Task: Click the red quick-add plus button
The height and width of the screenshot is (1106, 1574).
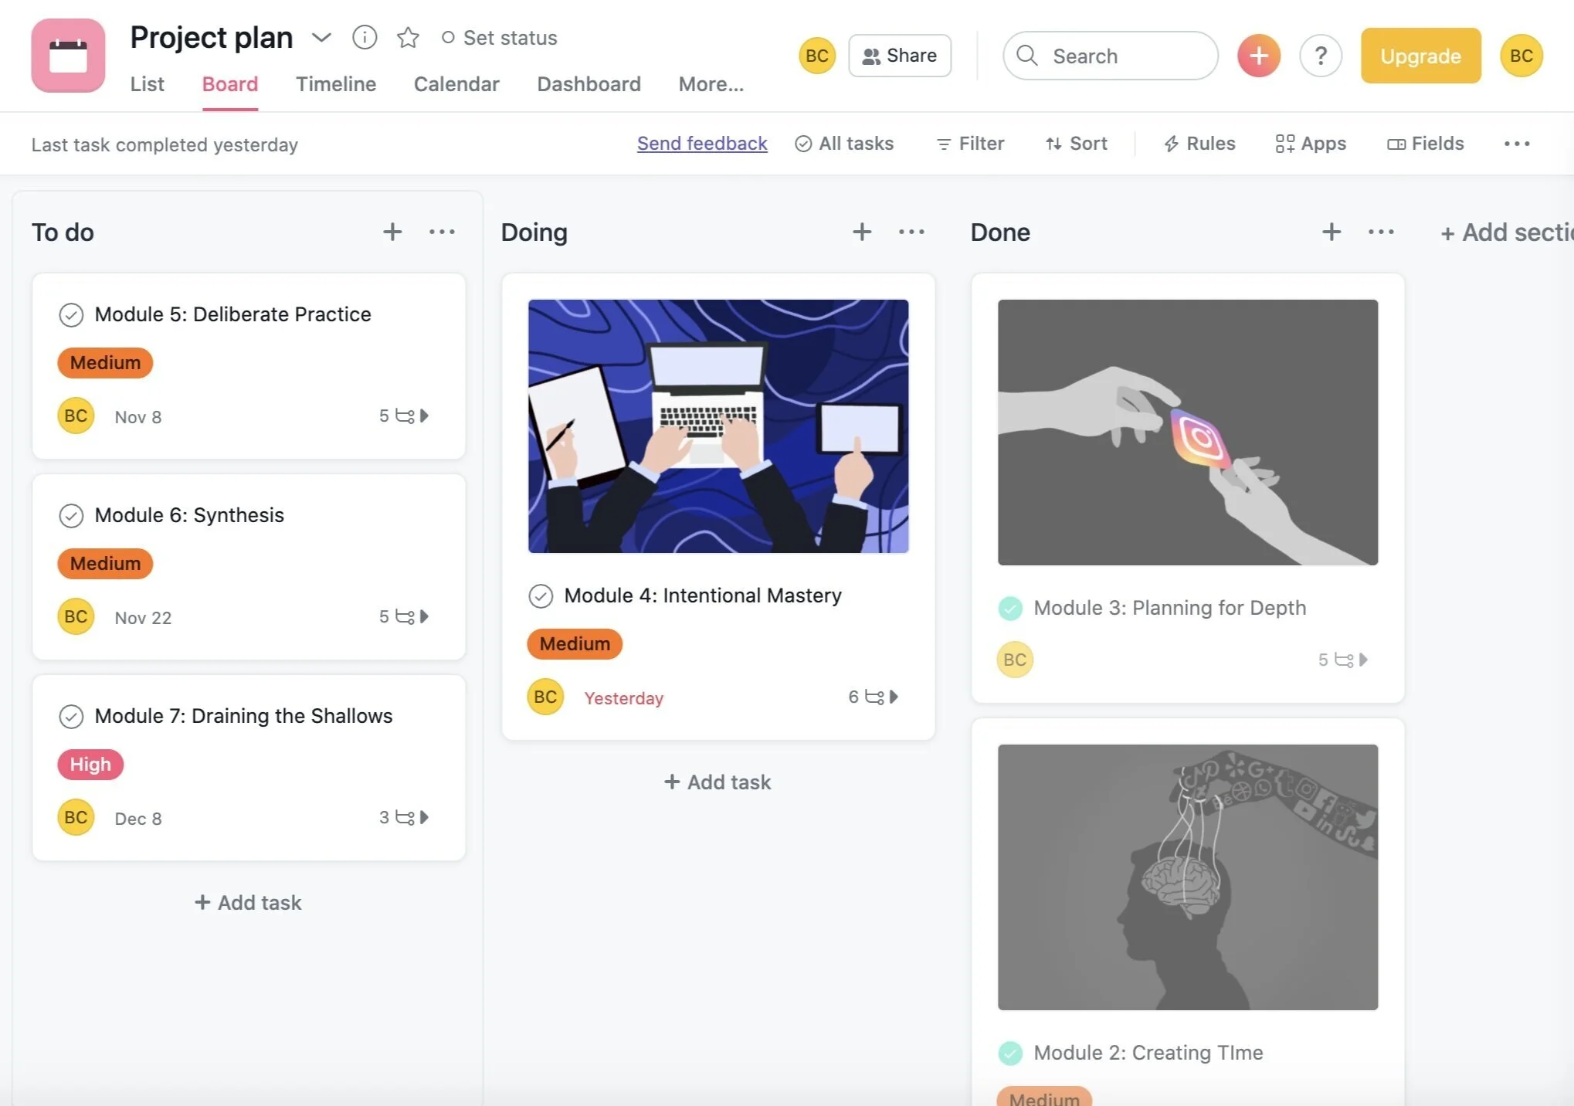Action: (1258, 56)
